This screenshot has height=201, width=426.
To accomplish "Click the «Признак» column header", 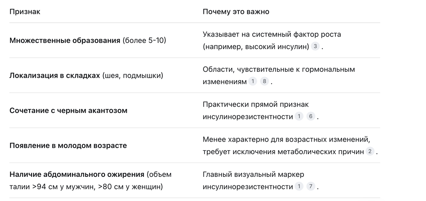I will (x=25, y=12).
